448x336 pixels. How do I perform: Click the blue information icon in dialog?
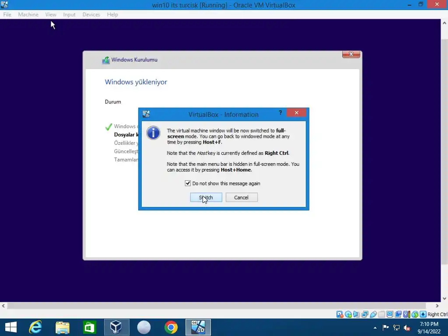coord(154,133)
